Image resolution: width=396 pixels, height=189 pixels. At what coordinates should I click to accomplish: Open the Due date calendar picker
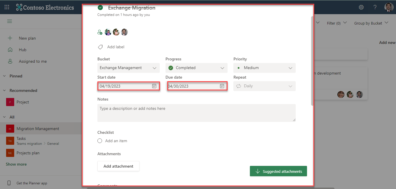[222, 86]
